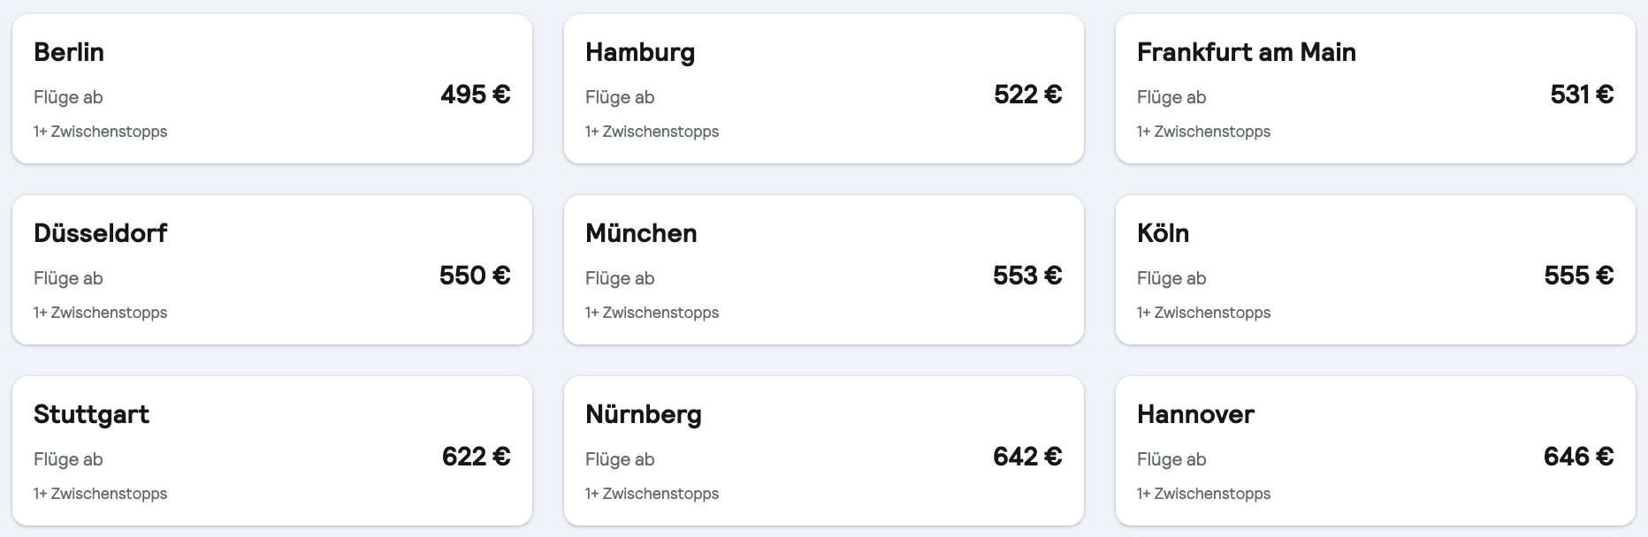Click the 622 € Stuttgart price
Screen dimensions: 1648x537
(476, 457)
